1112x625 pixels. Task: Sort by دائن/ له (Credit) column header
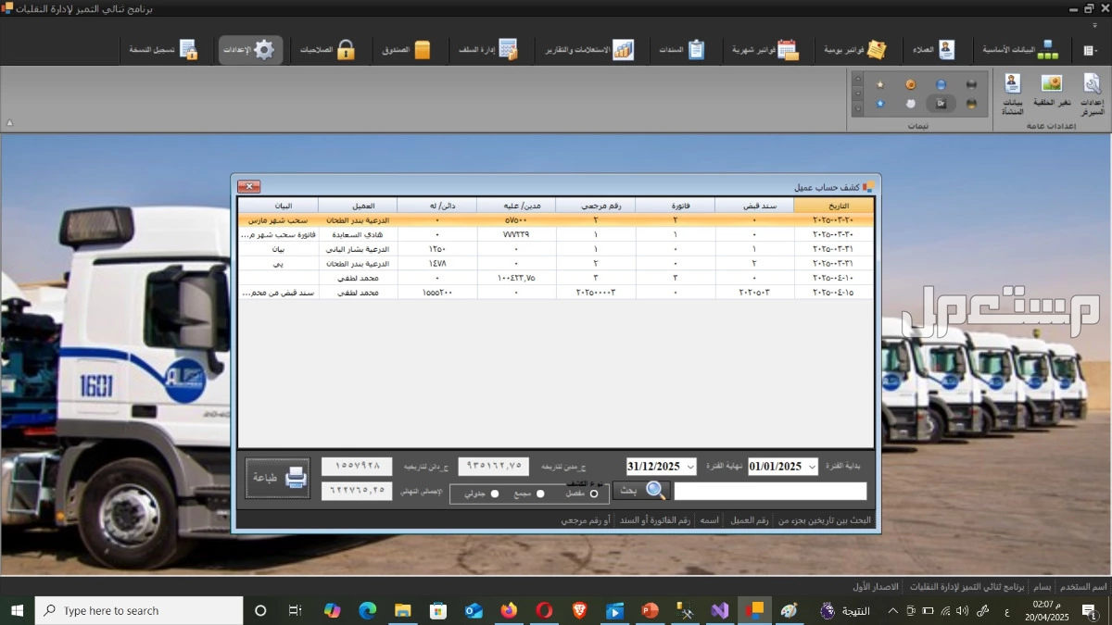pyautogui.click(x=436, y=206)
